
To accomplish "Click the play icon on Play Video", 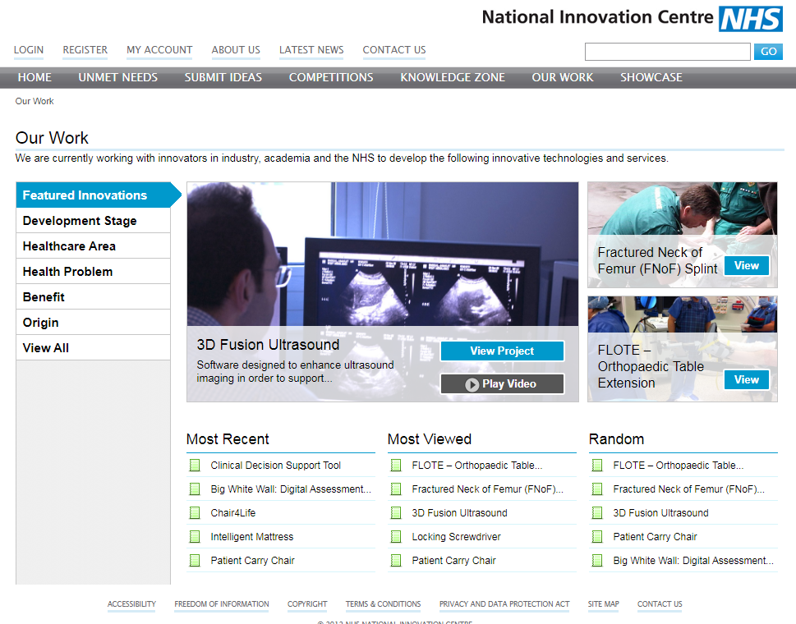I will (x=472, y=384).
